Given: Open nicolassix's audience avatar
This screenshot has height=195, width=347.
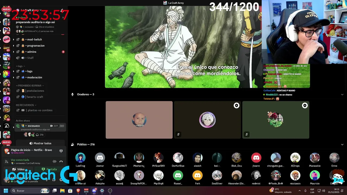Looking at the screenshot, I should 295,175.
